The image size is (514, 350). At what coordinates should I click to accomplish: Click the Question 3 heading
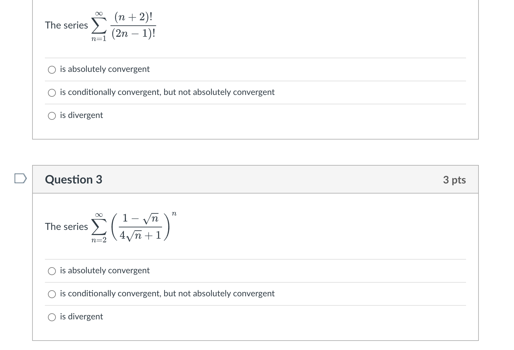tap(73, 180)
